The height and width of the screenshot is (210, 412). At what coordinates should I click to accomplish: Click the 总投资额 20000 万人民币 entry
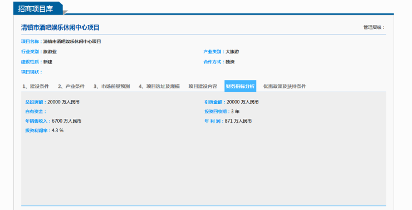pos(52,102)
